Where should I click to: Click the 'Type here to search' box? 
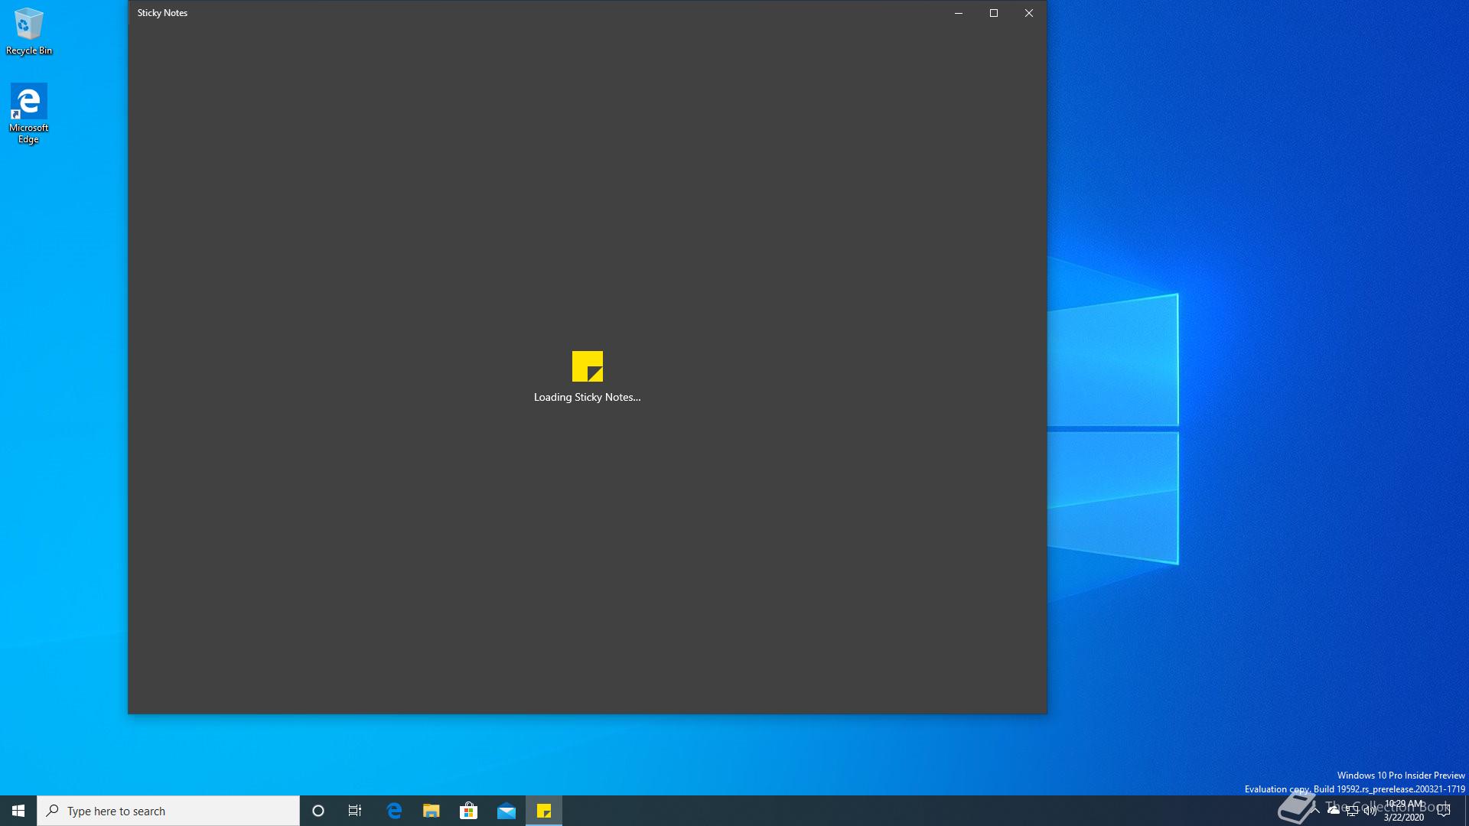[168, 811]
